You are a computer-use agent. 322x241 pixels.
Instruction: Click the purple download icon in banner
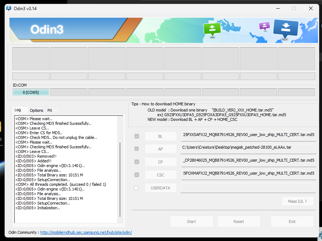coord(265,26)
